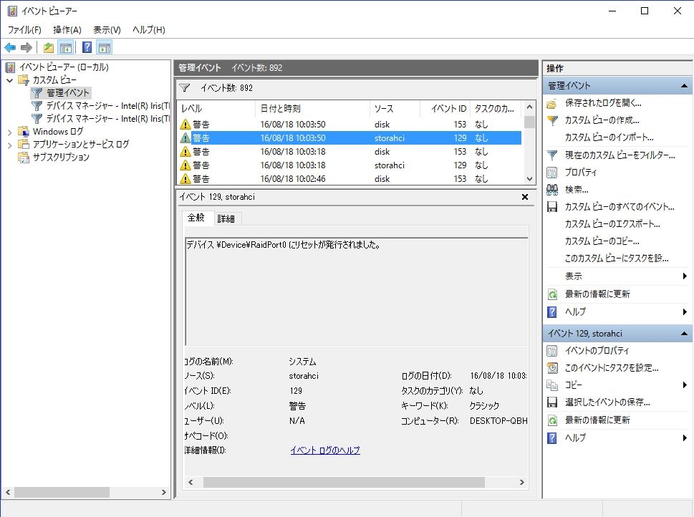Sort by the ソース column header
The image size is (694, 517).
(x=395, y=109)
